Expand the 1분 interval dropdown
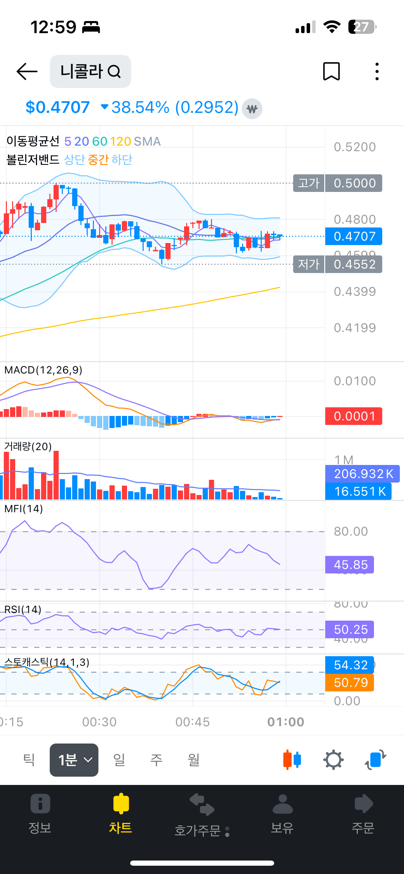404x874 pixels. click(74, 760)
